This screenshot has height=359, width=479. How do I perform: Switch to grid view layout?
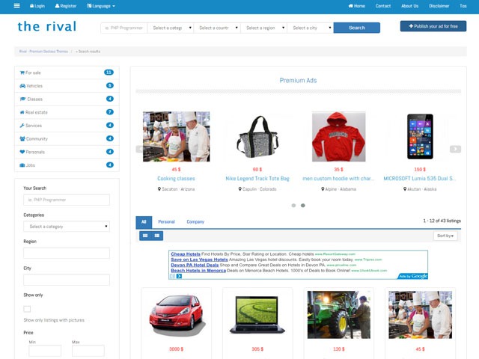click(x=145, y=236)
